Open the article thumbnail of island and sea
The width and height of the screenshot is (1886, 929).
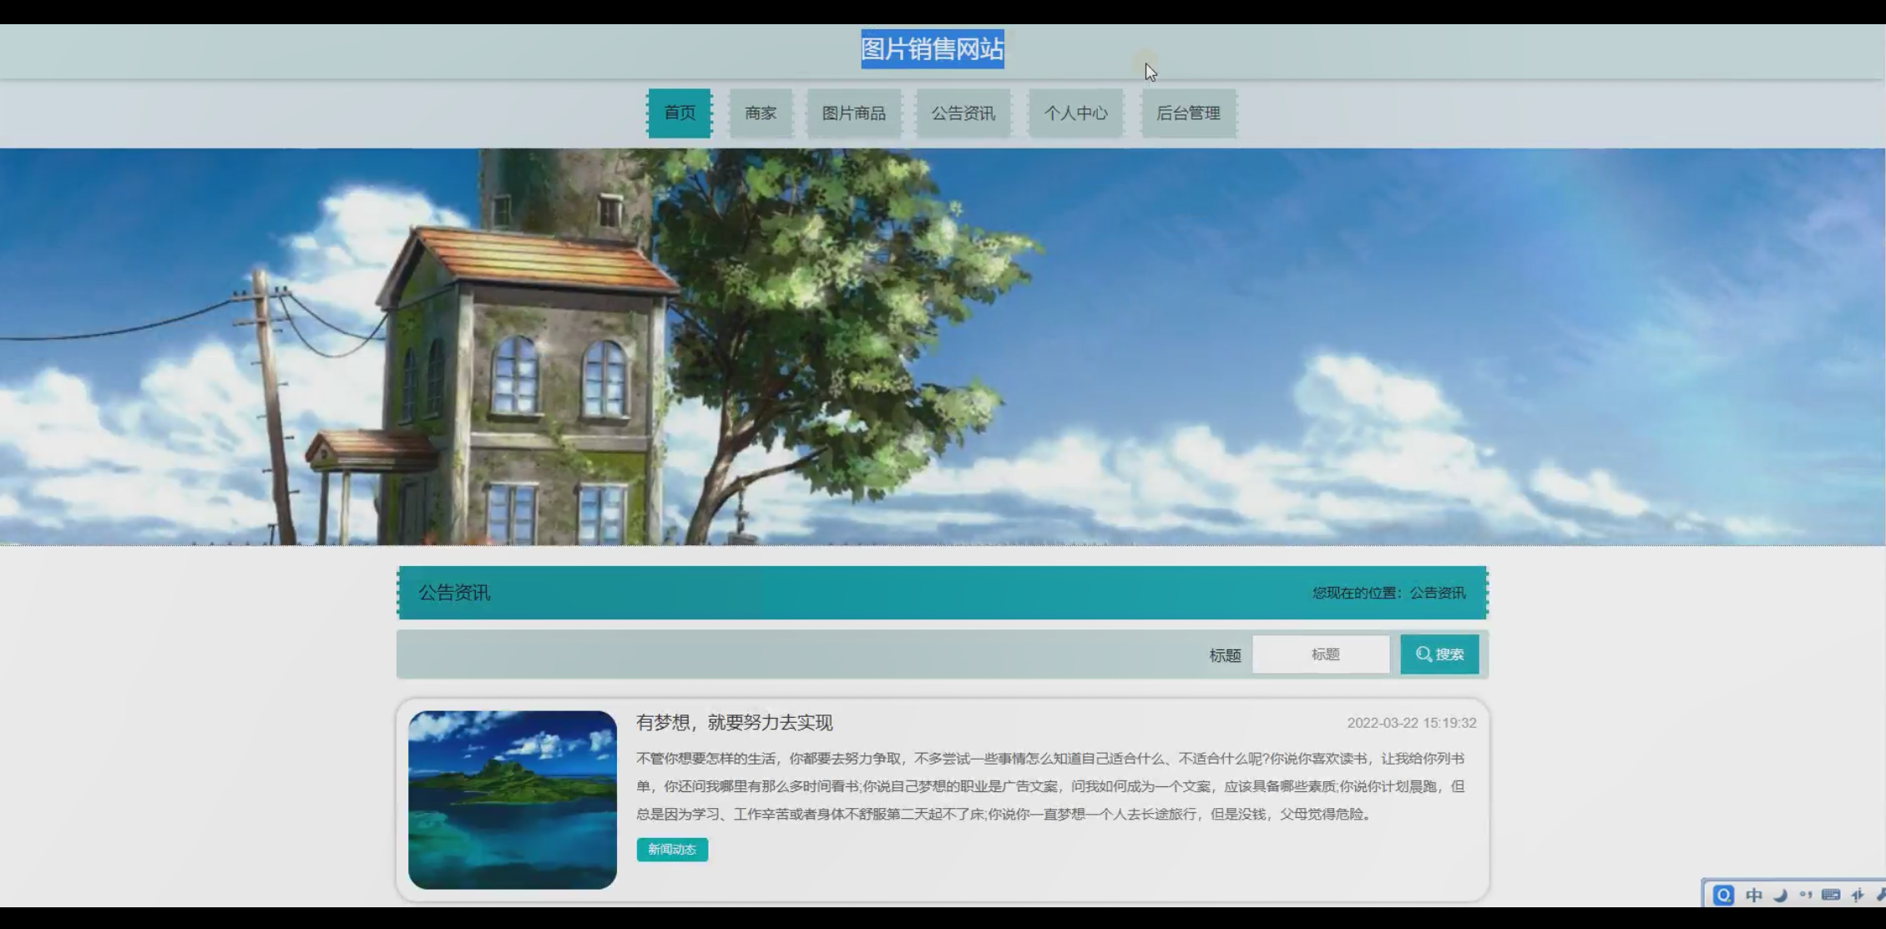(x=513, y=800)
